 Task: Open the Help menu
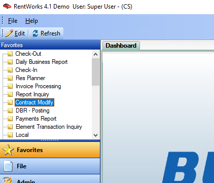[31, 21]
